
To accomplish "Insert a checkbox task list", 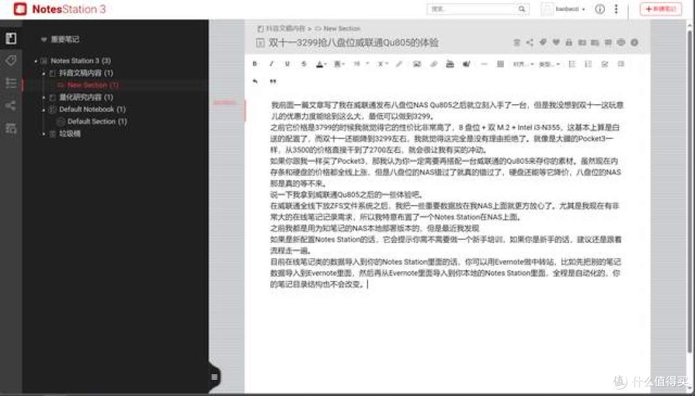I will tap(604, 64).
